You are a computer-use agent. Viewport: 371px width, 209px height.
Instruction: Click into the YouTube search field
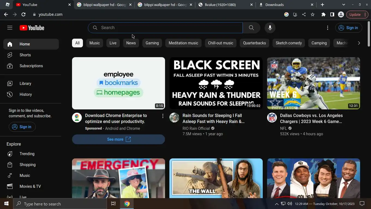165,28
